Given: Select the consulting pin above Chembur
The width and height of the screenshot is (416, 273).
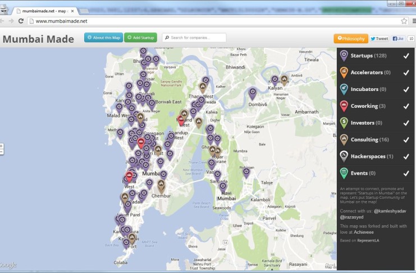Looking at the screenshot, I should click(161, 185).
